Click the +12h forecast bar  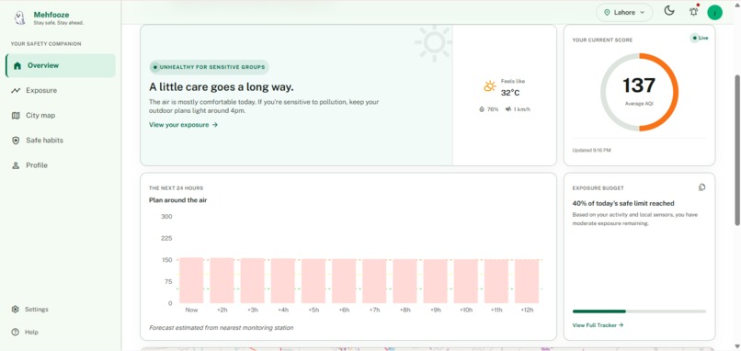click(x=527, y=281)
